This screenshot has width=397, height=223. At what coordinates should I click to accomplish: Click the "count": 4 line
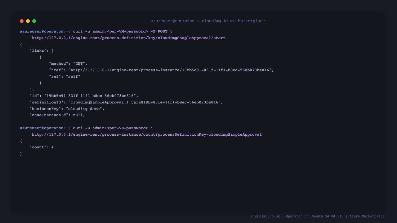click(x=42, y=147)
